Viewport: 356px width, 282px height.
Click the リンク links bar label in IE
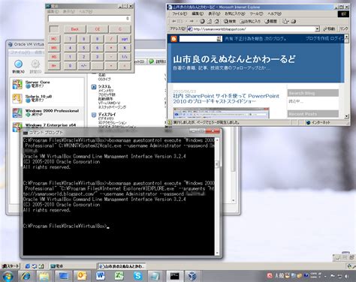(x=344, y=29)
